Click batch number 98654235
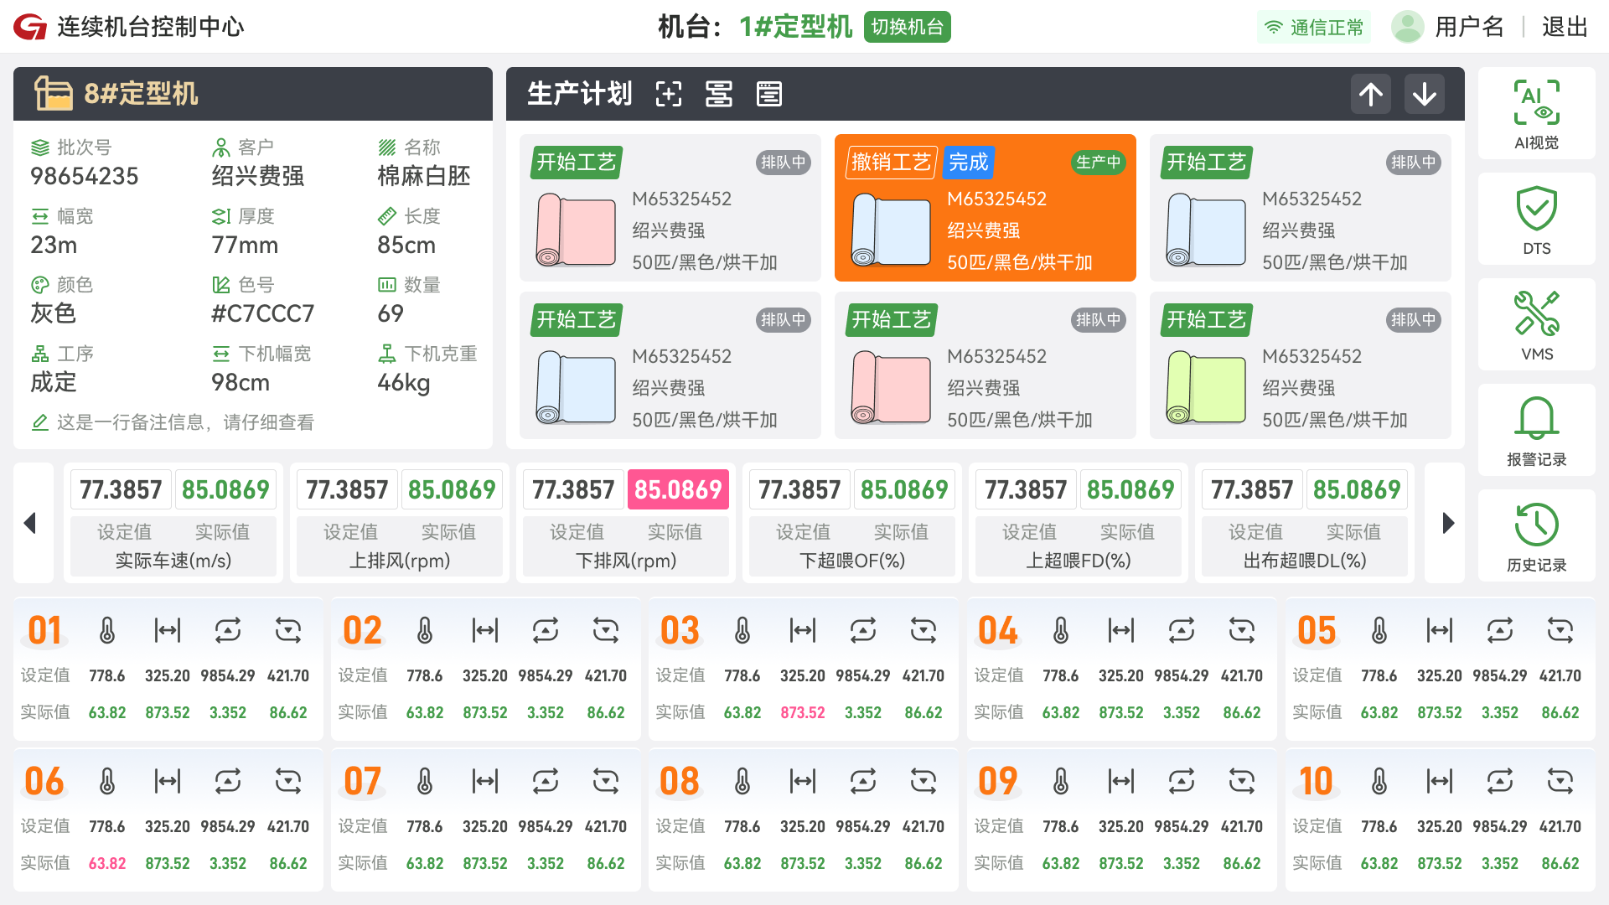The image size is (1609, 905). [84, 176]
